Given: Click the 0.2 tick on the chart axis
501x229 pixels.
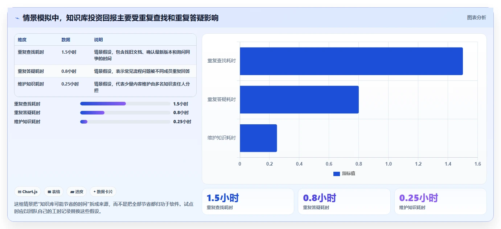Looking at the screenshot, I should click(x=270, y=164).
